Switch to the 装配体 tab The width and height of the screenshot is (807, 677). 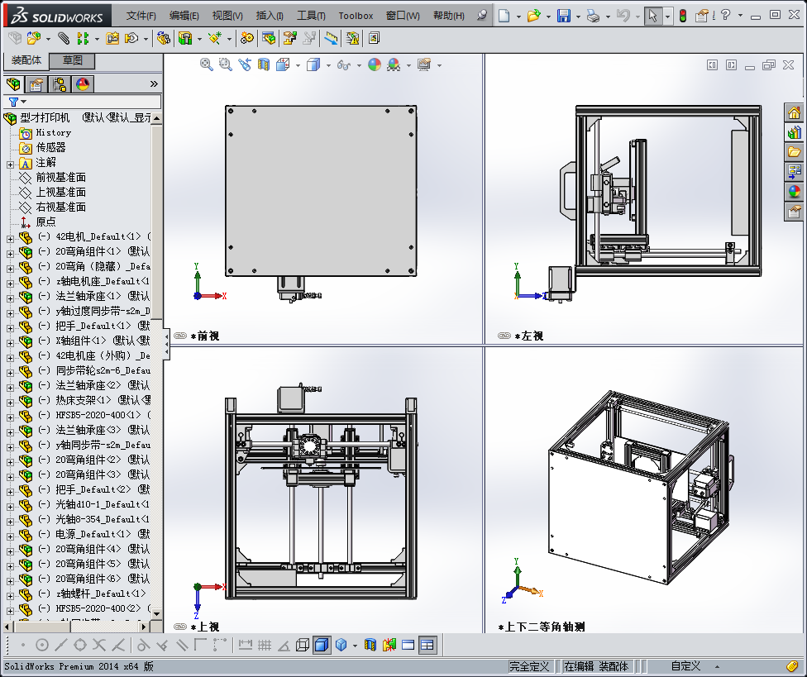pyautogui.click(x=26, y=60)
